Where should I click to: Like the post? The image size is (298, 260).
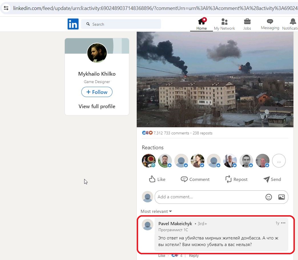[157, 179]
